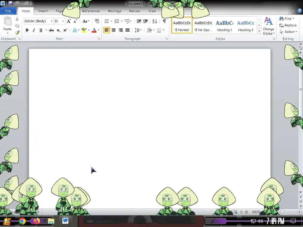The width and height of the screenshot is (303, 227).
Task: Switch to the References tab
Action: 91,11
